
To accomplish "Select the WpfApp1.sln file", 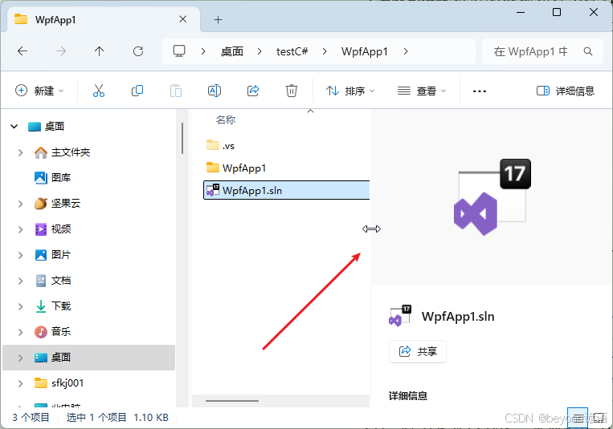I will [286, 190].
